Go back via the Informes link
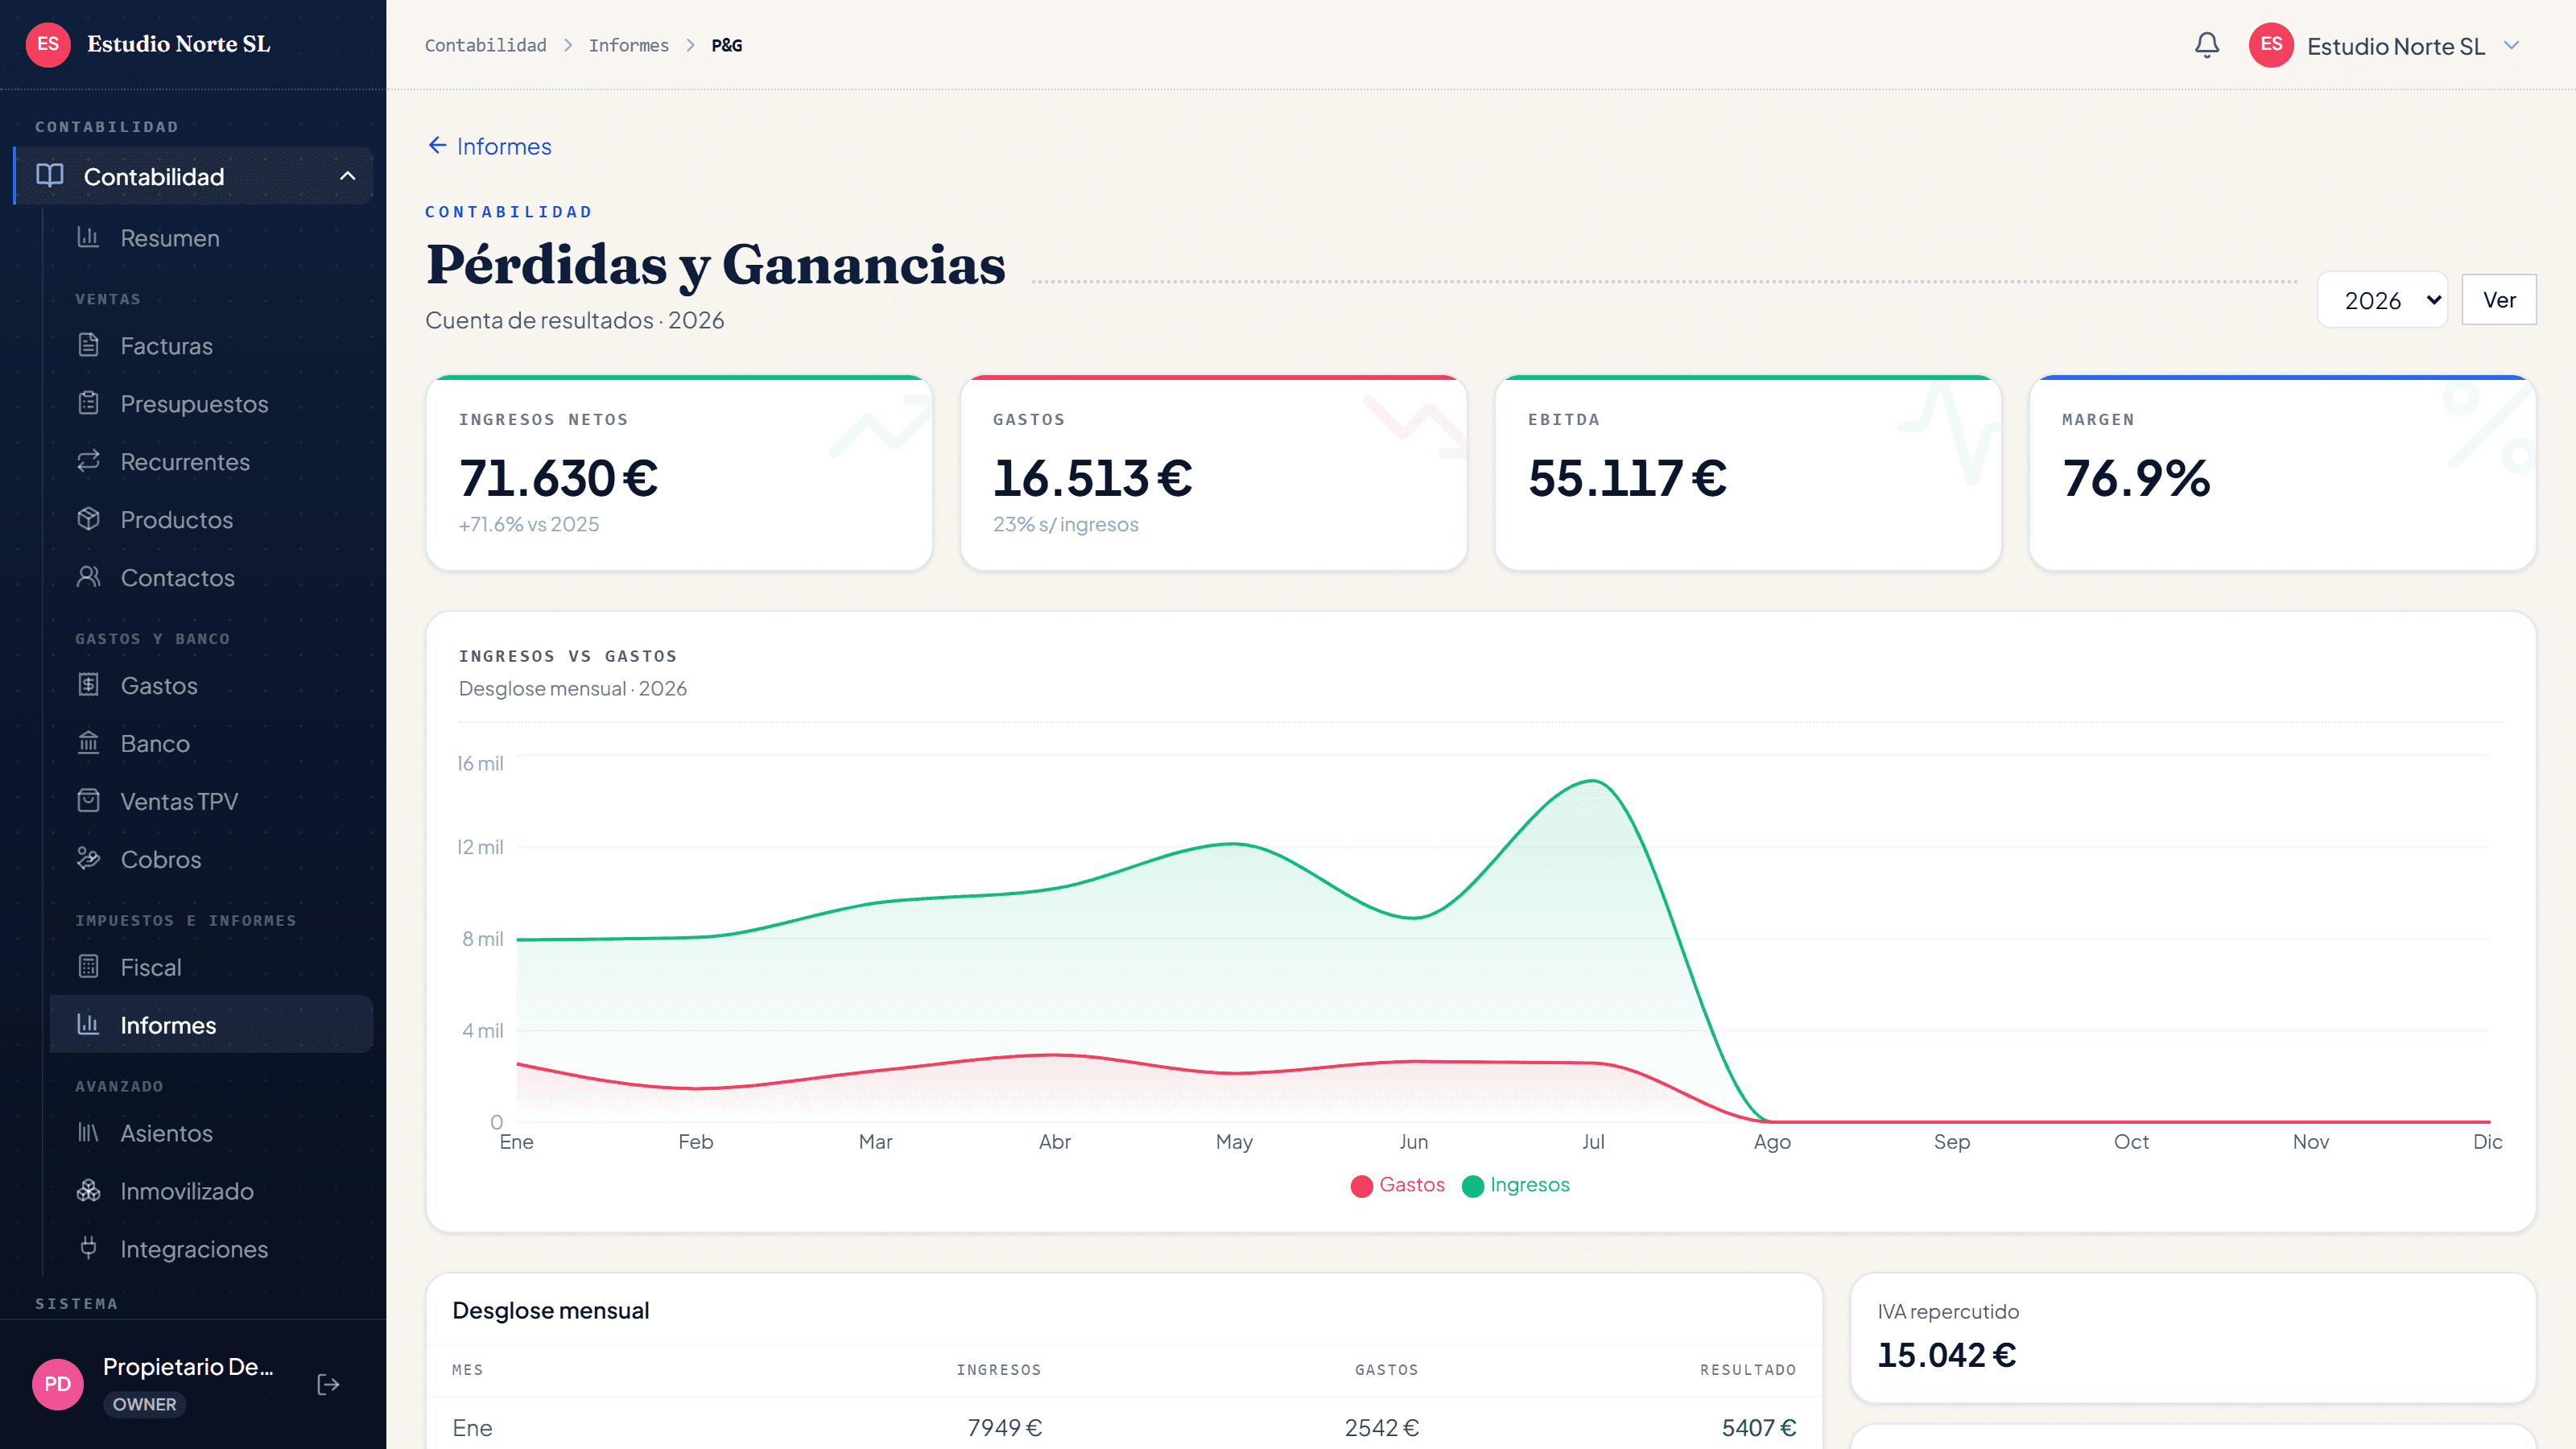 489,146
